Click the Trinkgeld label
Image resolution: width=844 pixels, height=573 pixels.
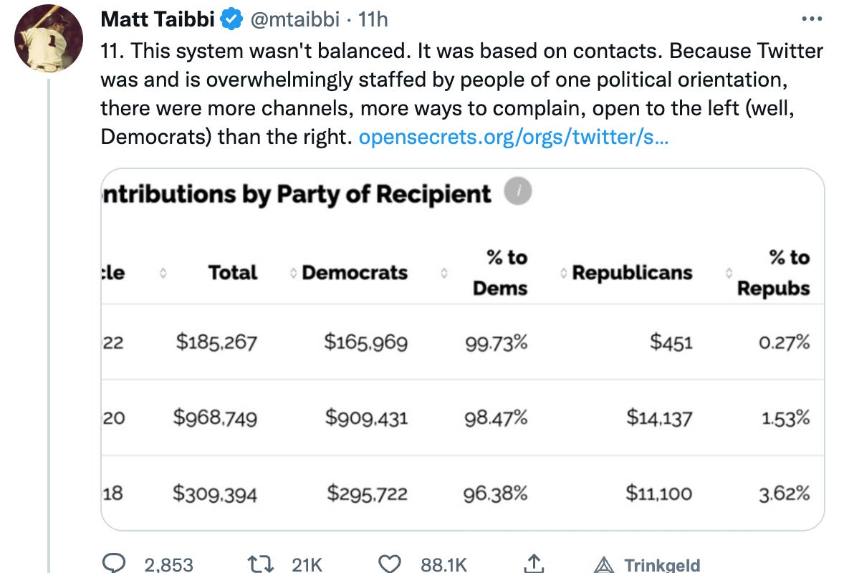tap(662, 565)
